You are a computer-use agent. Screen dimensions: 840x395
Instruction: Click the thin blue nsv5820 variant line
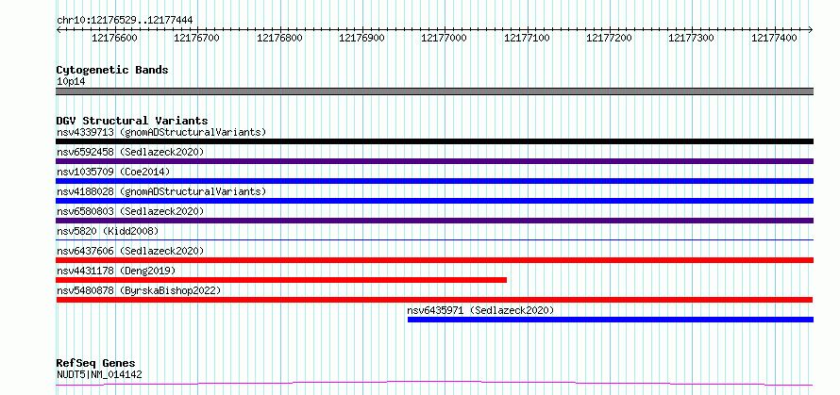(434, 239)
